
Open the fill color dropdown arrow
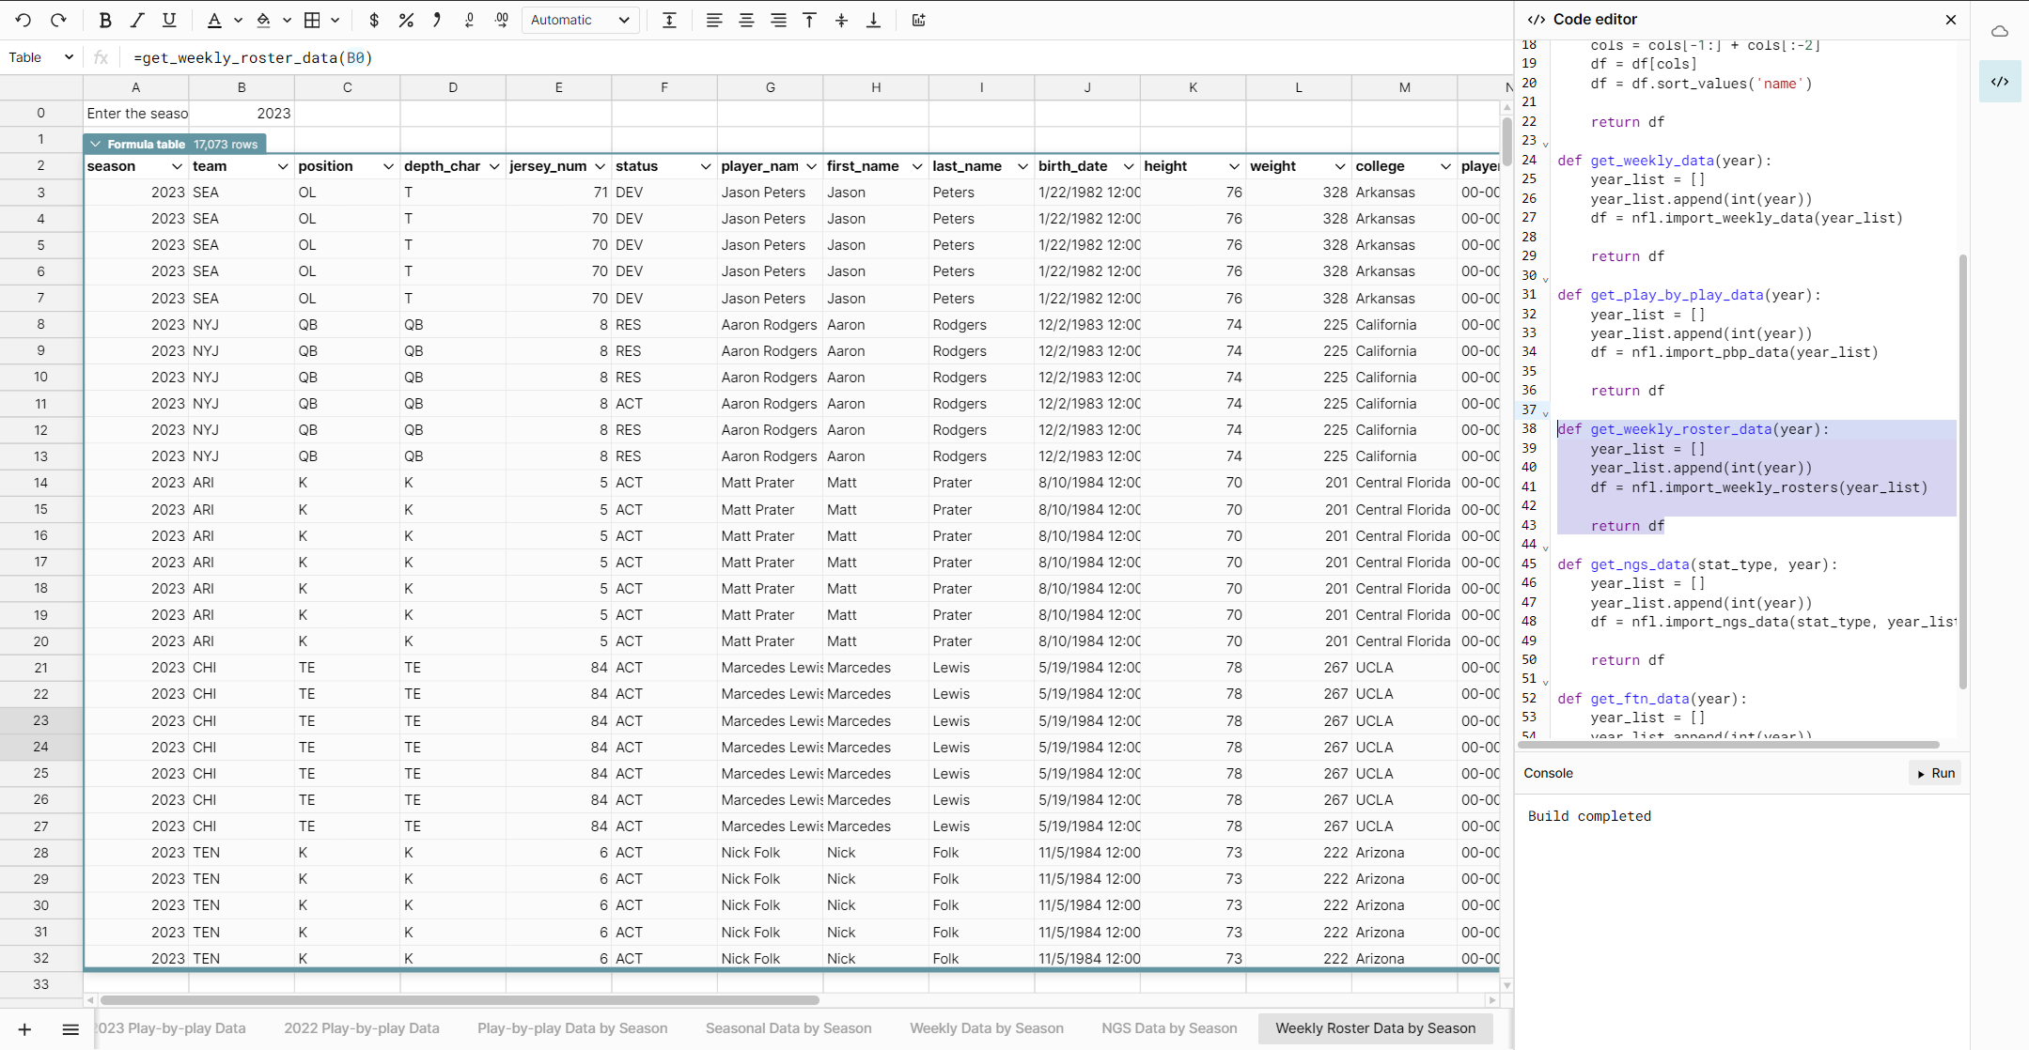pyautogui.click(x=287, y=20)
